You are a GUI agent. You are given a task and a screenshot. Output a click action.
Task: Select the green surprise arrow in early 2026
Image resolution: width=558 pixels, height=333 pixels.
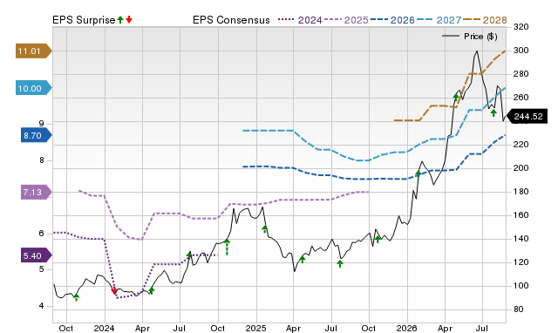tap(418, 173)
